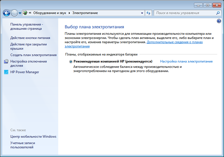The width and height of the screenshot is (224, 157).
Task: Maximize the Электропитание window
Action: coord(207,5)
